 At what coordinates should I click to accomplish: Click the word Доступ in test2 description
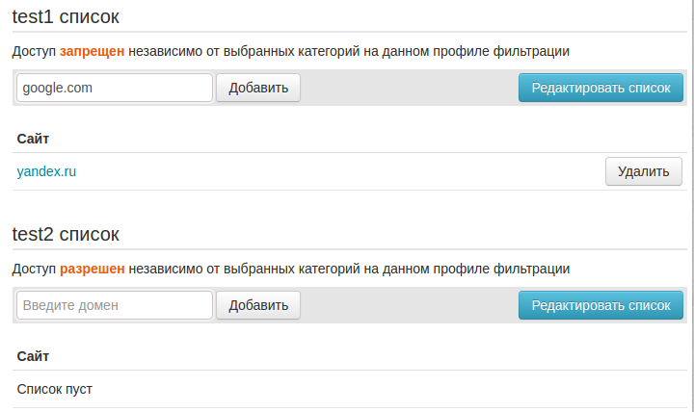(34, 269)
